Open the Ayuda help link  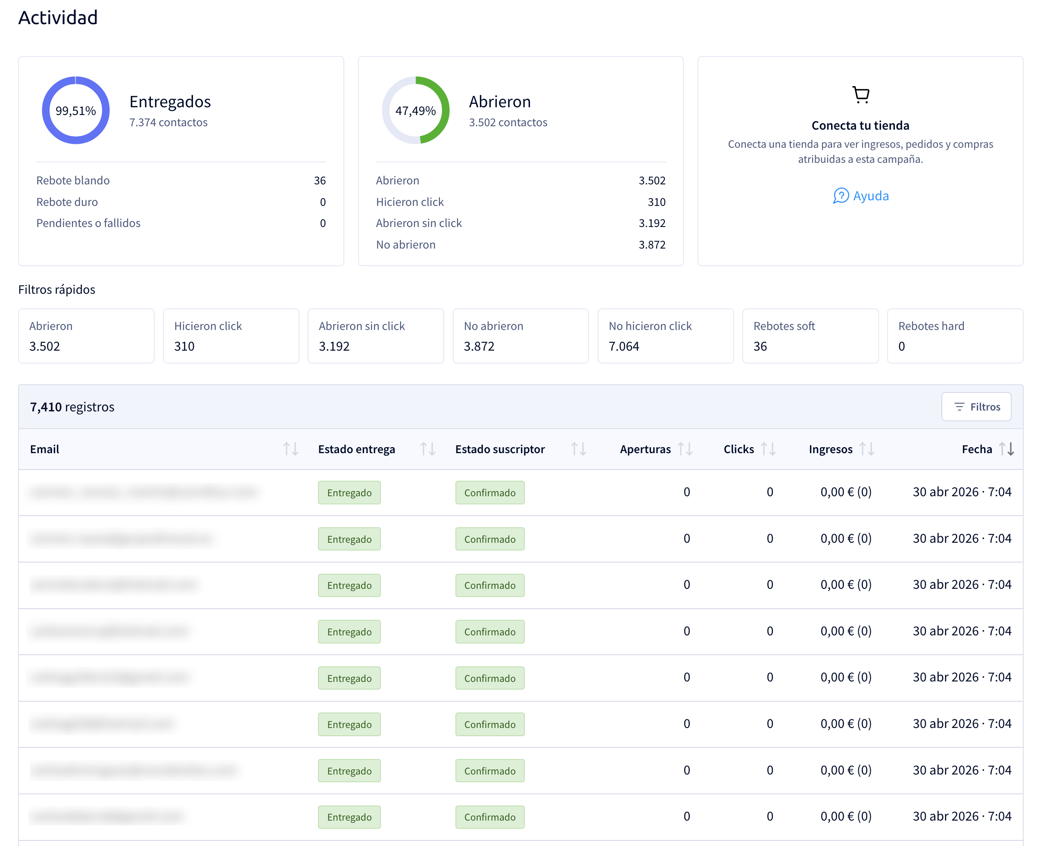(x=861, y=196)
